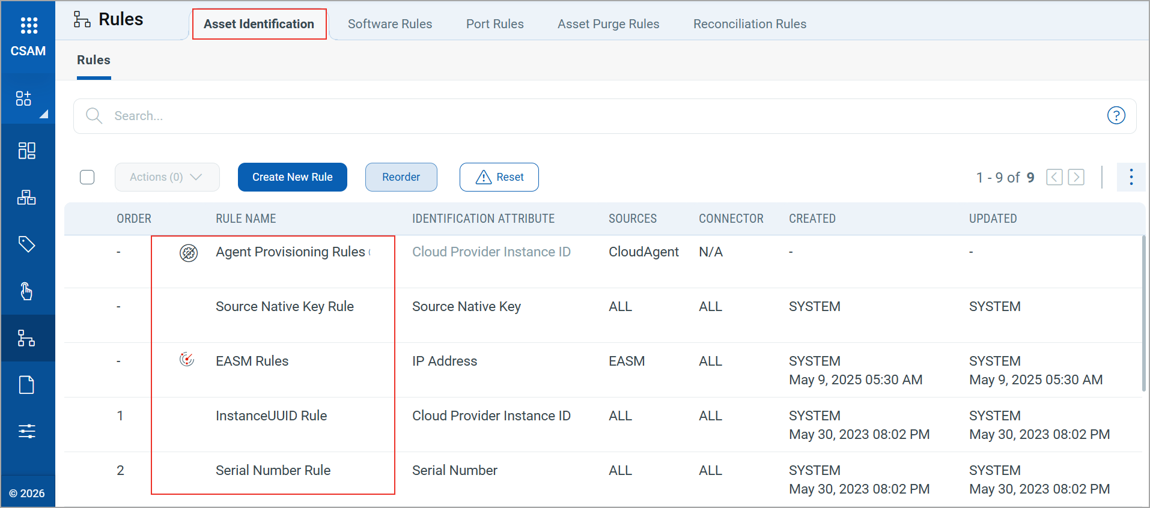Click the ORDER column header
The height and width of the screenshot is (508, 1150).
134,219
